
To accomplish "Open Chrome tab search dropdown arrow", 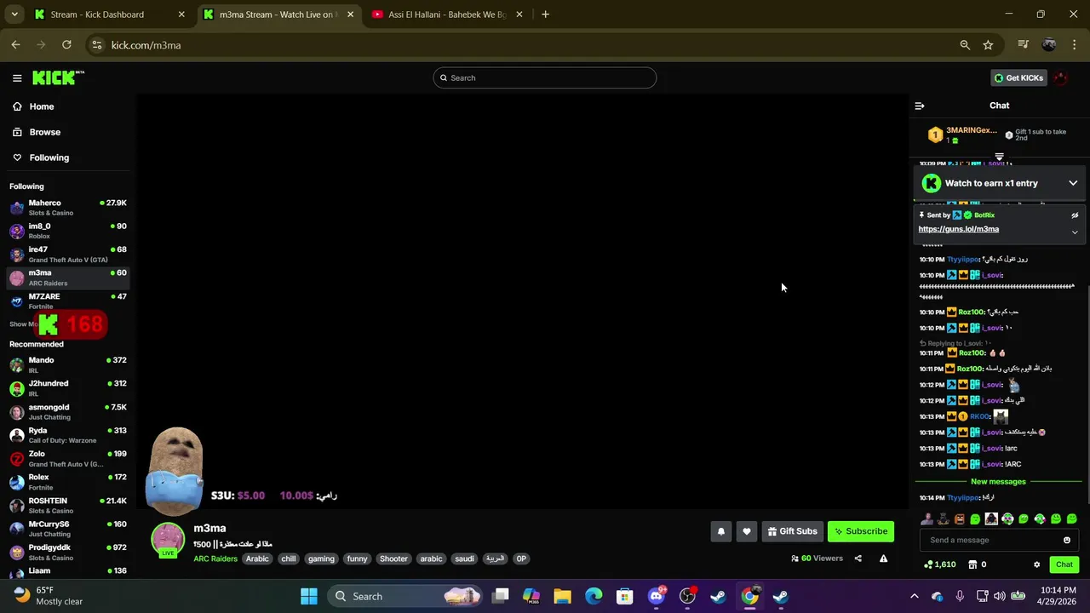I will click(14, 14).
